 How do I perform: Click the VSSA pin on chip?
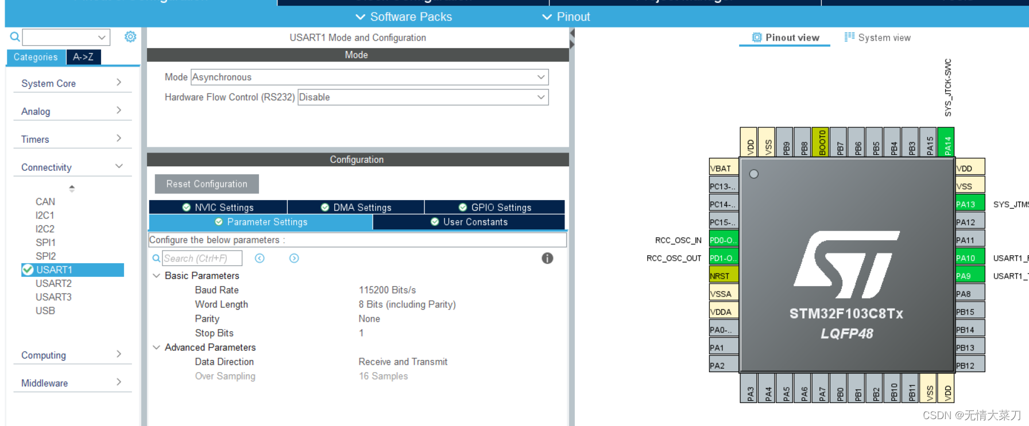click(724, 294)
